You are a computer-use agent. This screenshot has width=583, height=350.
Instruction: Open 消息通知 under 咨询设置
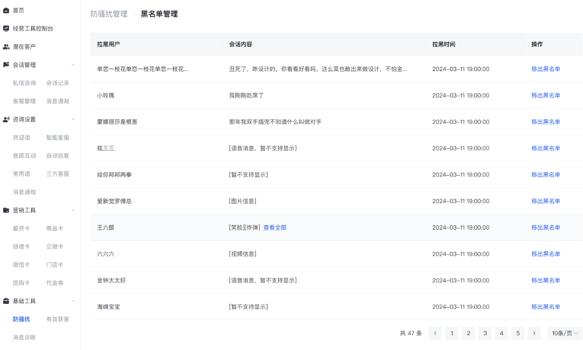[x=24, y=192]
